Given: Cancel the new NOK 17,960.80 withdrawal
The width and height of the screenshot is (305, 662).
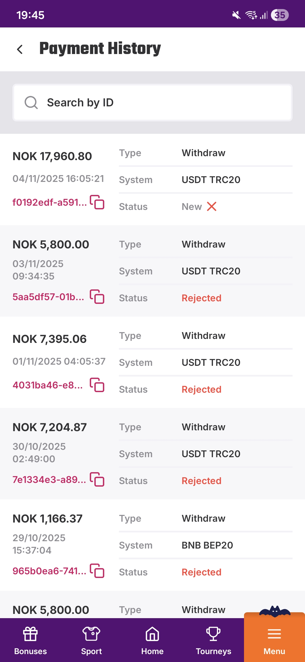Looking at the screenshot, I should point(212,207).
